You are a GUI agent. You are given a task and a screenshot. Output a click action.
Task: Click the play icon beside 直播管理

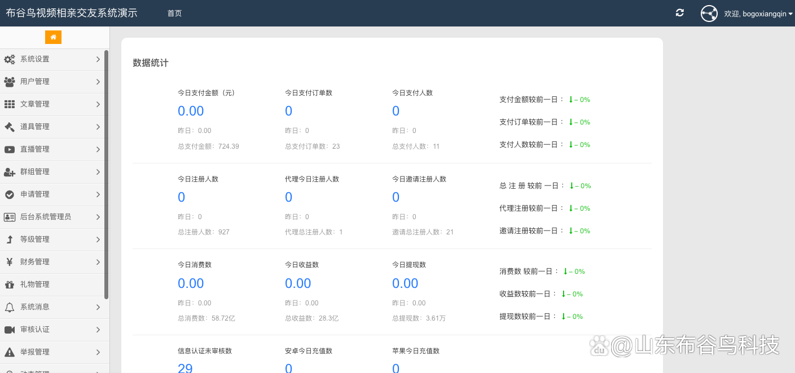(x=10, y=149)
